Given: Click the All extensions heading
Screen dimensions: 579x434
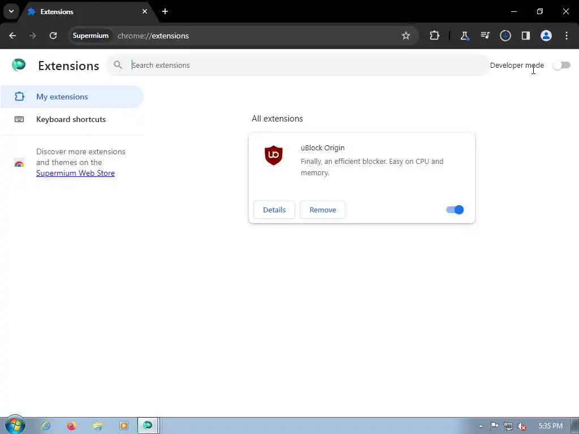Looking at the screenshot, I should click(277, 119).
